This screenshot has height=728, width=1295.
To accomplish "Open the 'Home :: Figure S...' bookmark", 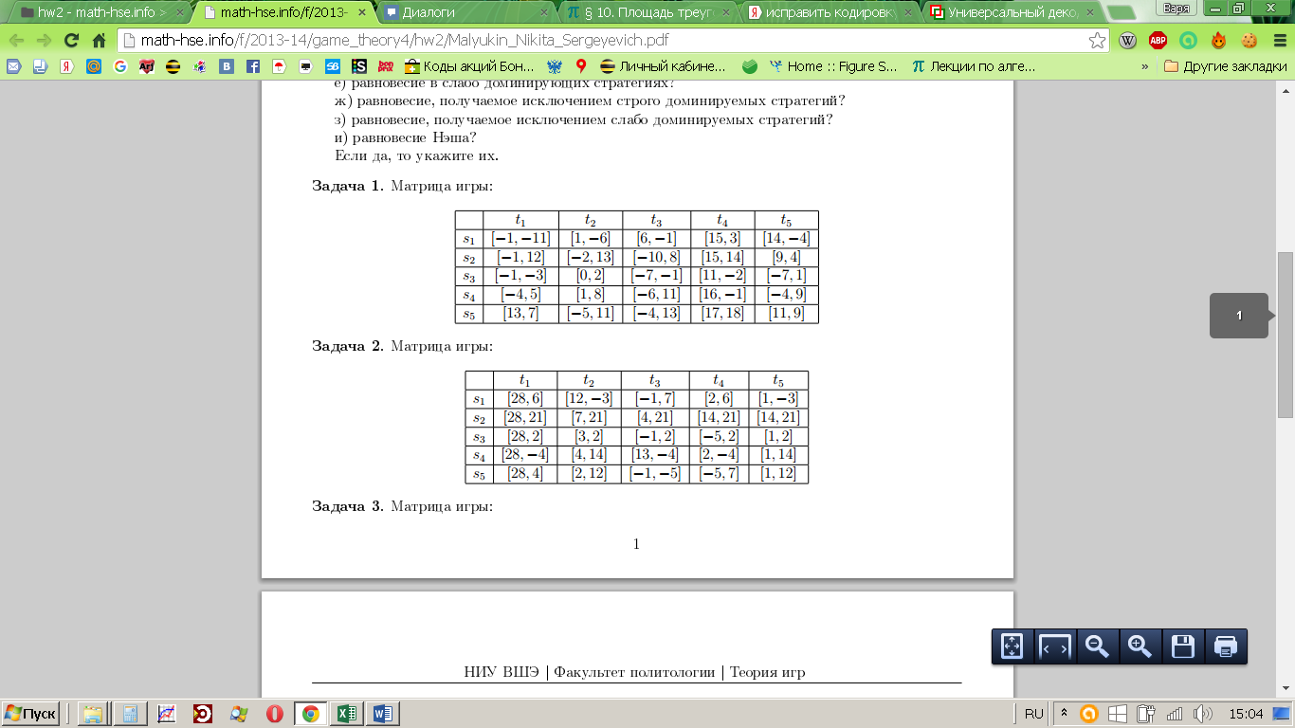I will coord(833,66).
